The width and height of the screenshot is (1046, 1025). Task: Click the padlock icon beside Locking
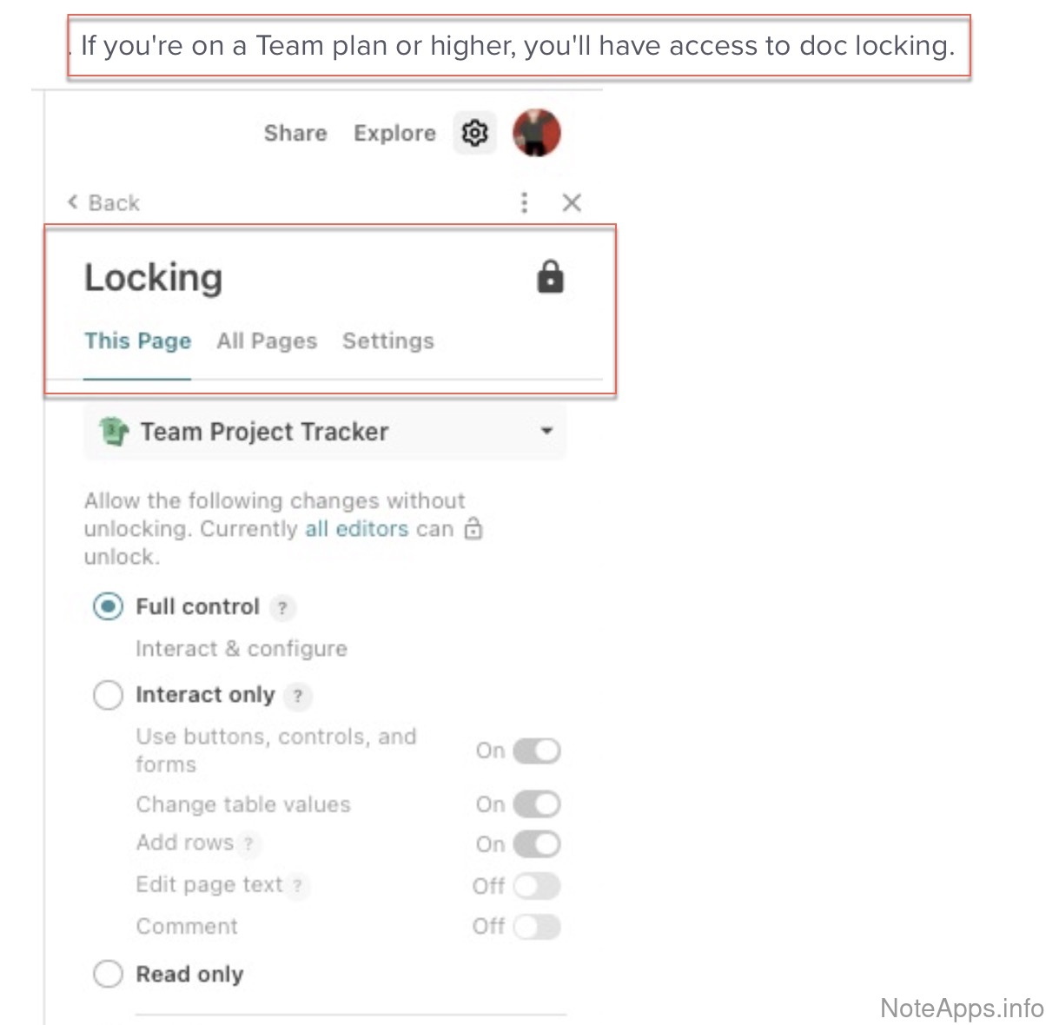click(x=550, y=278)
